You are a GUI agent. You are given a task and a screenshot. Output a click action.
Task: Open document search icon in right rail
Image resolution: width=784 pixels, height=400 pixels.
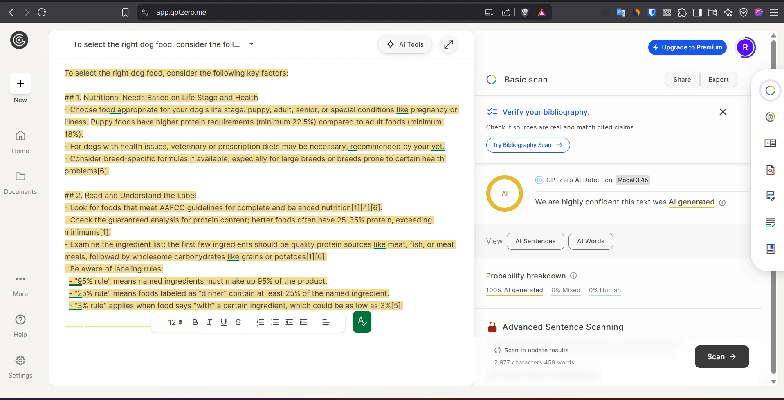coord(771,170)
